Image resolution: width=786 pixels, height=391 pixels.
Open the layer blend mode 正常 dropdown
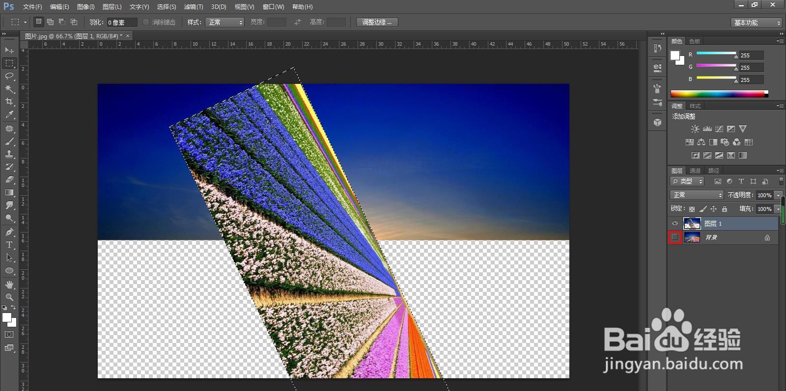click(x=697, y=195)
